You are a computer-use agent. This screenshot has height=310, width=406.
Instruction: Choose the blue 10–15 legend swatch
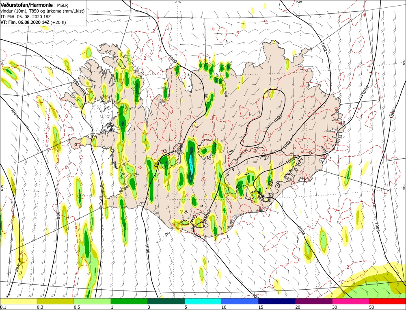(x=240, y=301)
